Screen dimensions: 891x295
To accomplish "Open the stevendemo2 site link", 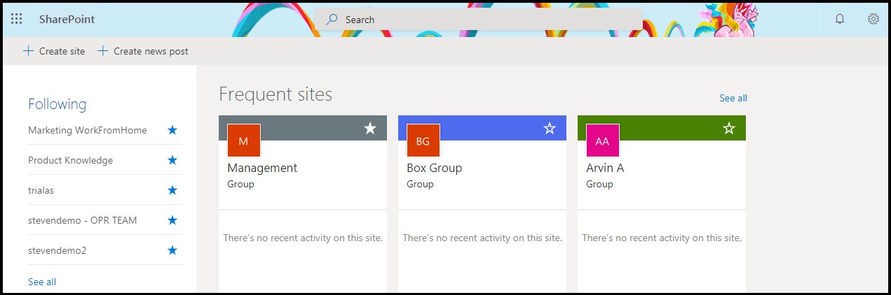I will (57, 250).
